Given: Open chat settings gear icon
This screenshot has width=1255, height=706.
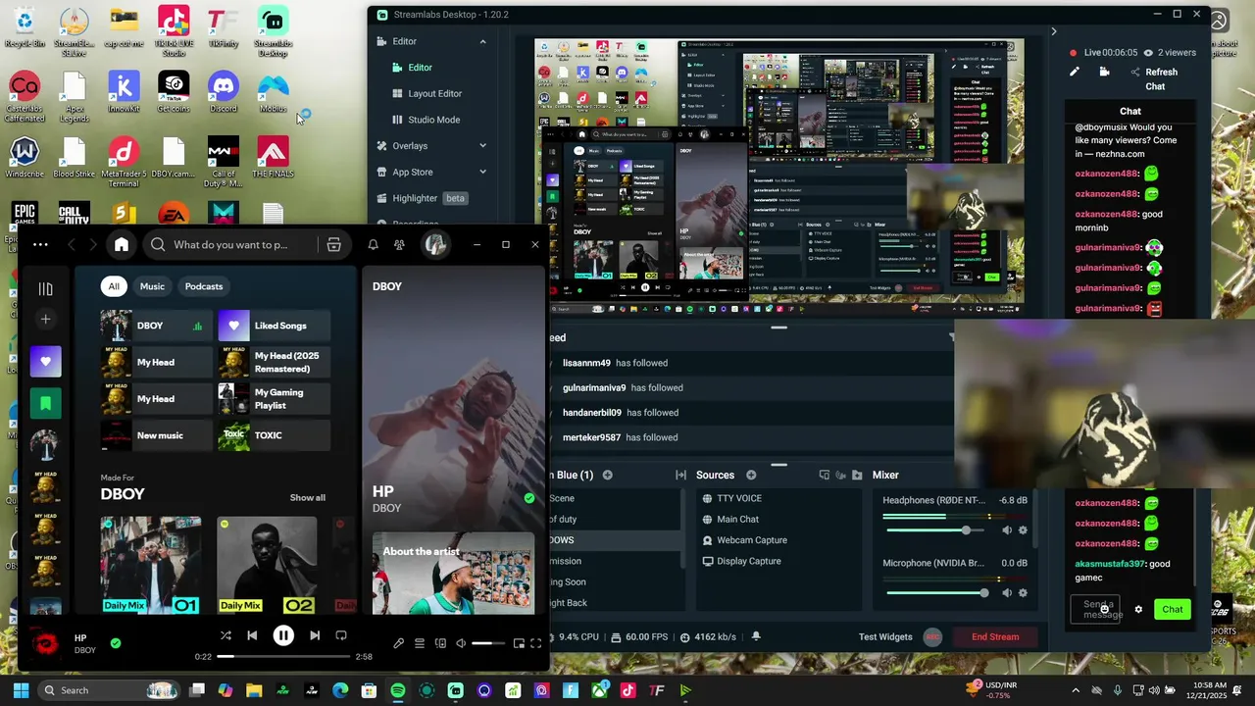Looking at the screenshot, I should click(x=1138, y=609).
